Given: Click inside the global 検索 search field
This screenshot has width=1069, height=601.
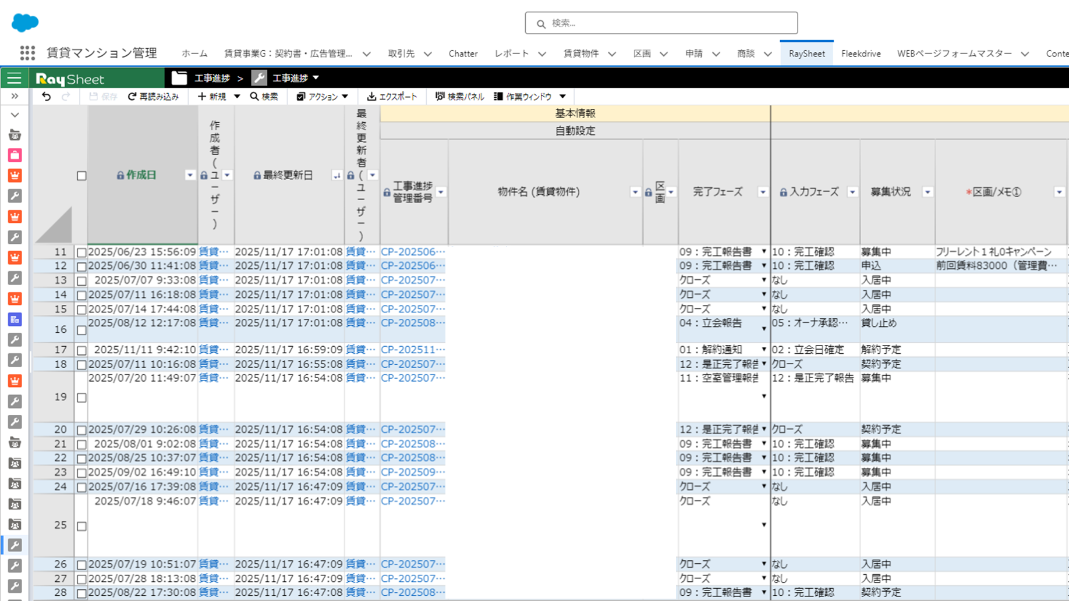Looking at the screenshot, I should pyautogui.click(x=661, y=23).
